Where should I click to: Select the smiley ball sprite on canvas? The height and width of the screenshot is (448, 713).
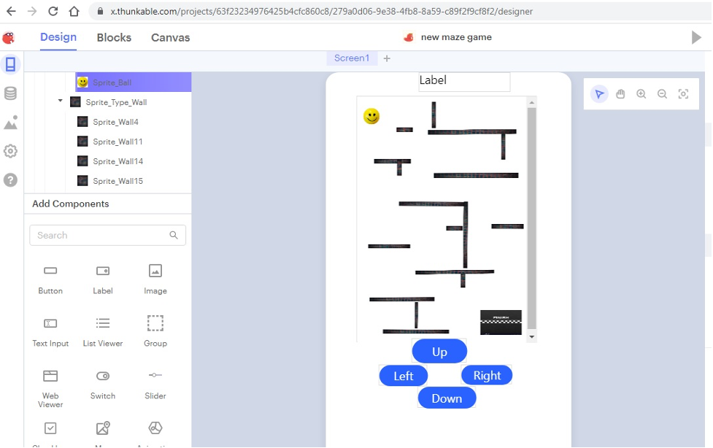[371, 116]
